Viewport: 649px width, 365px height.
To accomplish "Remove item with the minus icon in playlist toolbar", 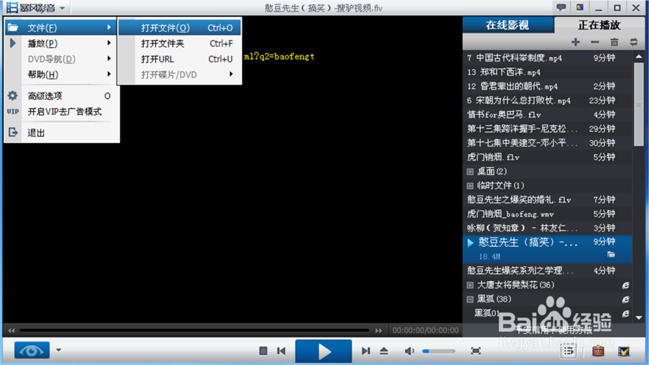I will (594, 42).
